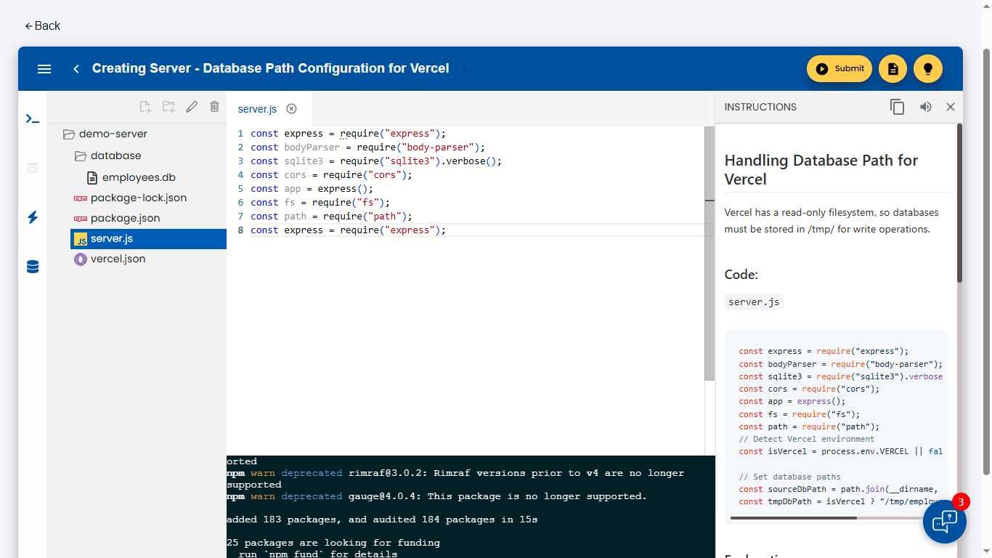This screenshot has height=558, width=992.
Task: Open the database icon in sidebar
Action: click(x=33, y=267)
